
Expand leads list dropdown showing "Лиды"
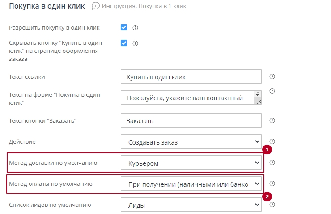pos(191,205)
